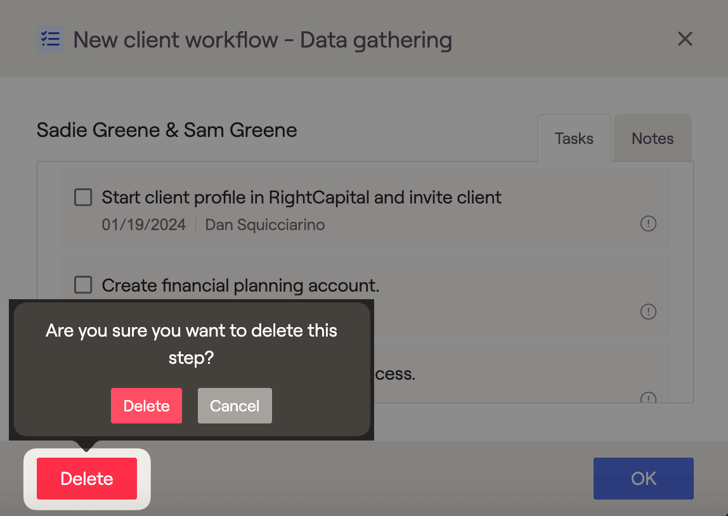Click the partially visible info icon at list bottom

point(648,397)
